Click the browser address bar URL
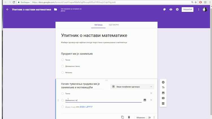Screen dimensions: 212x119 pyautogui.click(x=74, y=2)
